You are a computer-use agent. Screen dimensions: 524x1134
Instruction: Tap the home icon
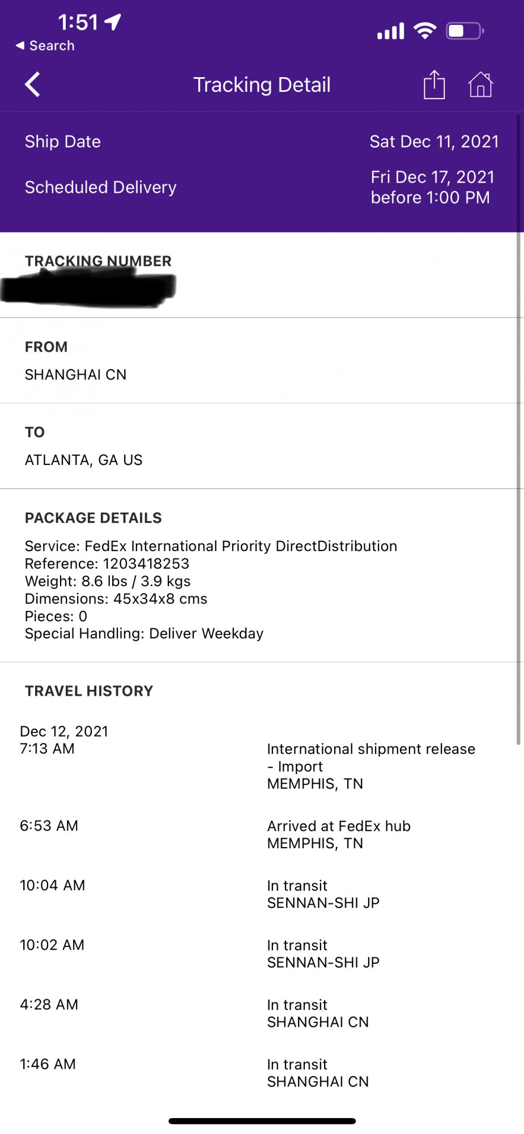pyautogui.click(x=480, y=85)
